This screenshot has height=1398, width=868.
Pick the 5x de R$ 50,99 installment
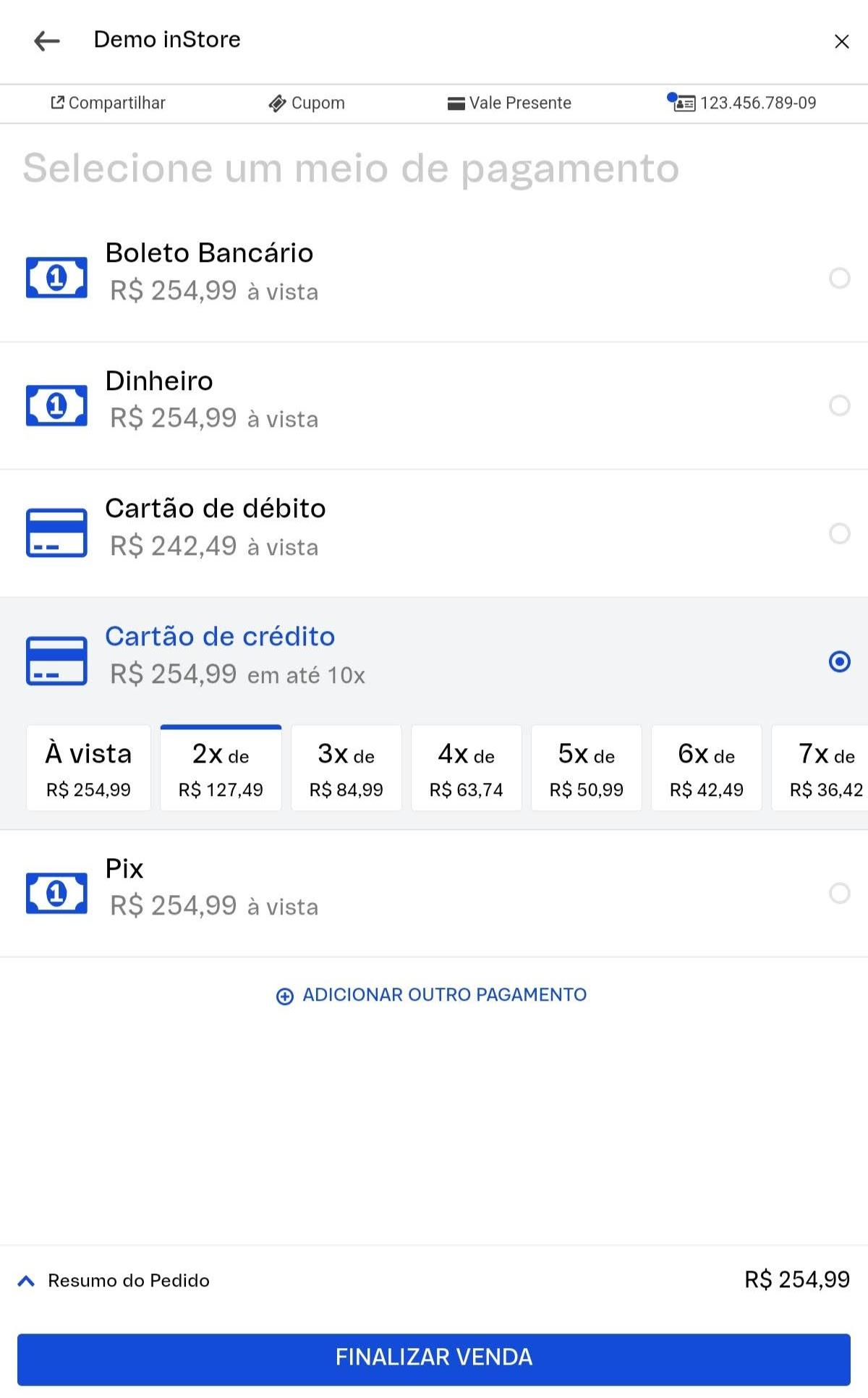586,768
